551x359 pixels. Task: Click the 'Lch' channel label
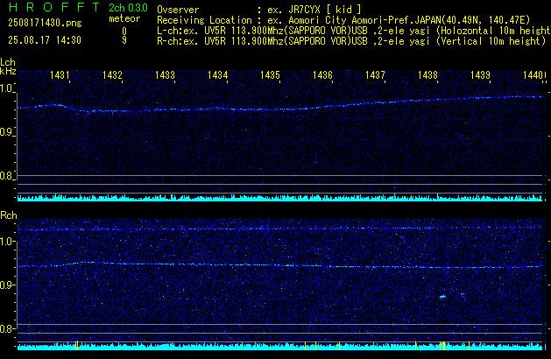(x=8, y=62)
